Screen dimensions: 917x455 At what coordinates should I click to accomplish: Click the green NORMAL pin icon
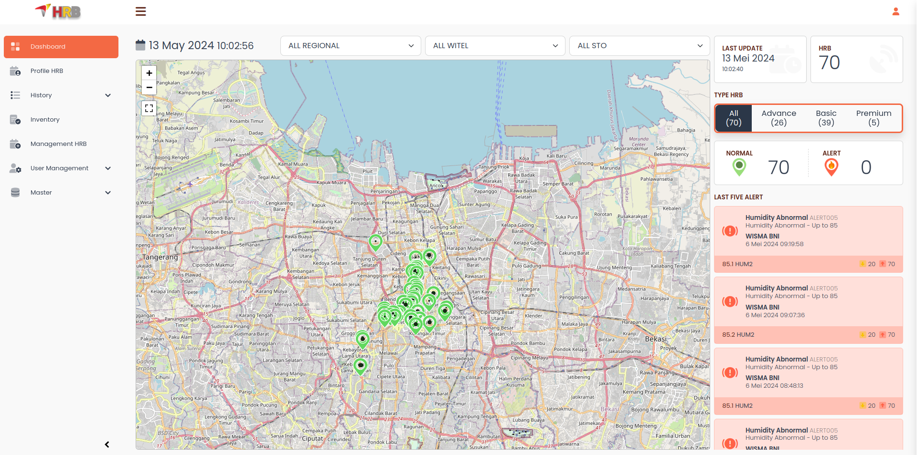click(739, 167)
